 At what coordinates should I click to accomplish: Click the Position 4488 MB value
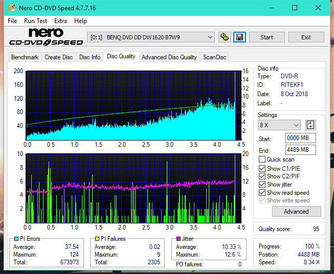tap(308, 255)
